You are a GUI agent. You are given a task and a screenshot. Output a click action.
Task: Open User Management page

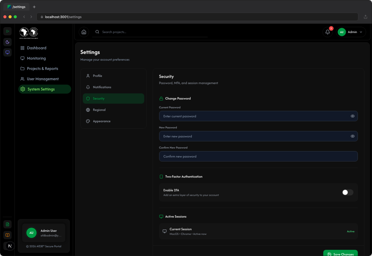coord(44,79)
